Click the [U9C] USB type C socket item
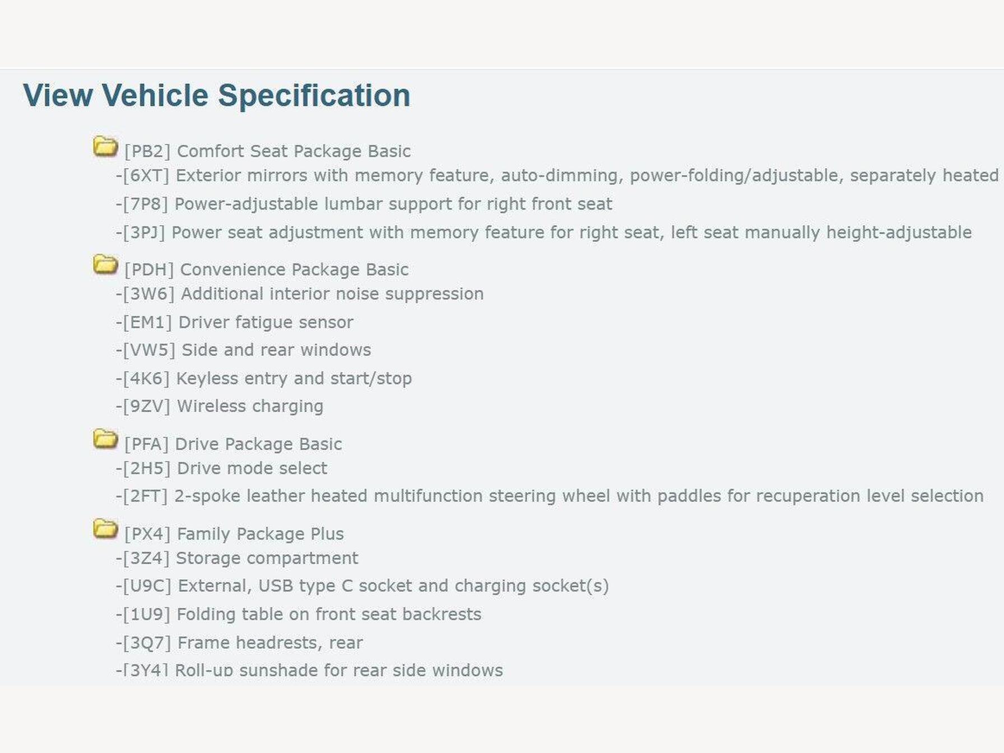This screenshot has width=1004, height=753. (x=362, y=586)
